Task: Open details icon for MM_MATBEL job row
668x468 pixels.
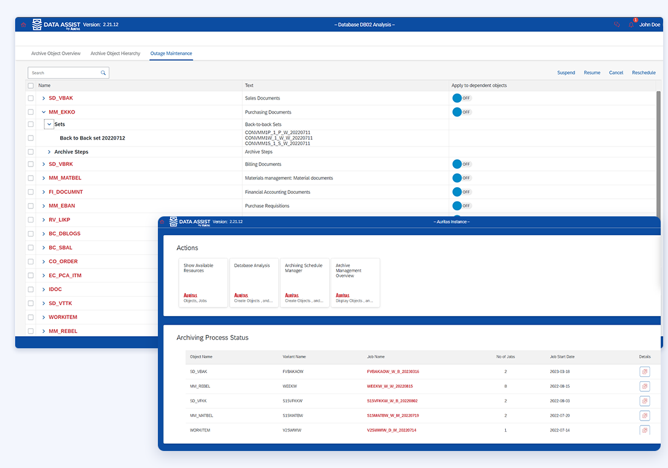Action: [644, 416]
